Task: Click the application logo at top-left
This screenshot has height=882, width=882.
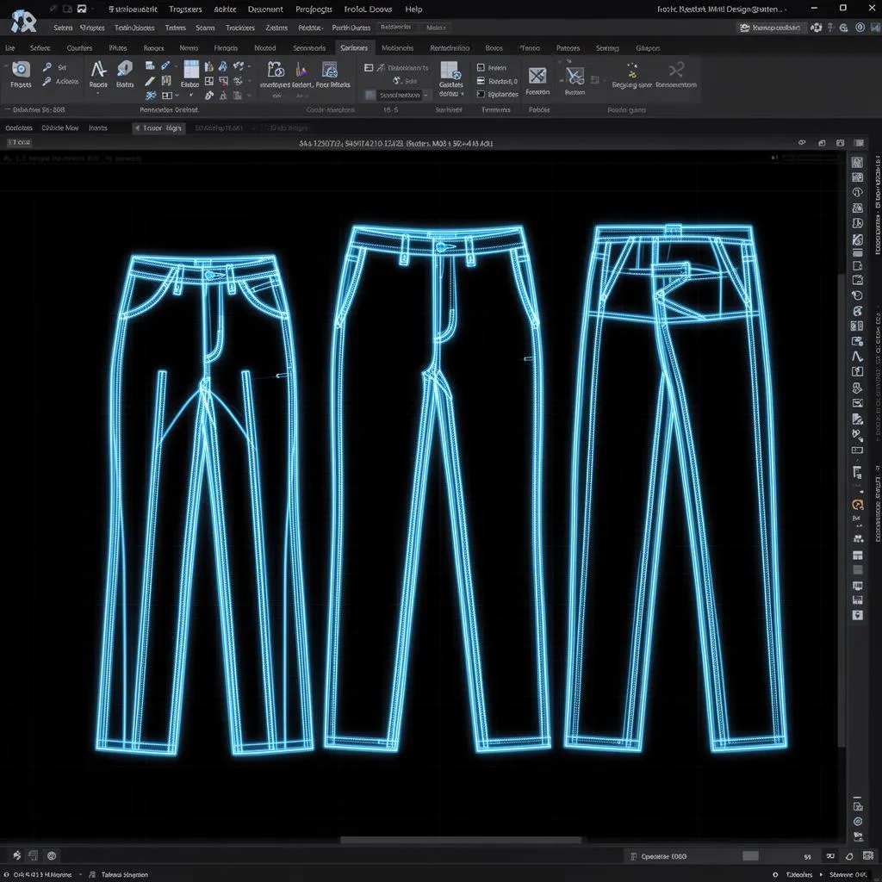Action: (x=23, y=21)
